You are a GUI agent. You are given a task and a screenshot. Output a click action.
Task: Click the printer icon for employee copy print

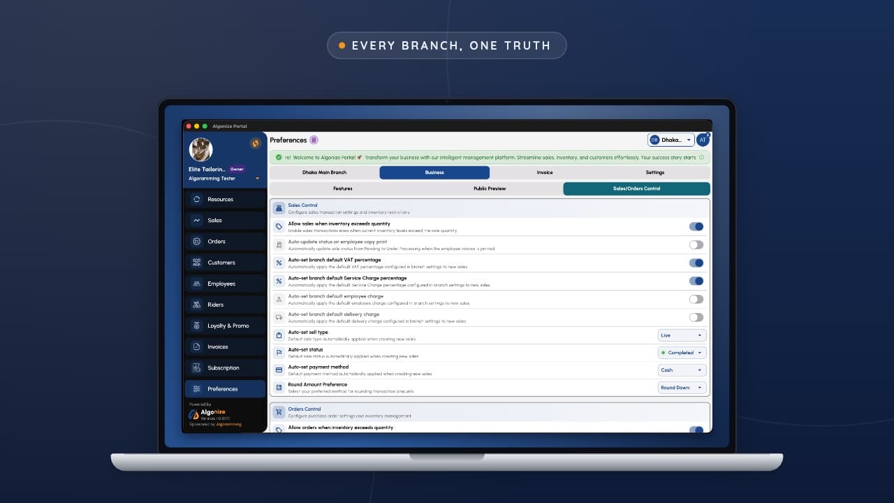279,245
